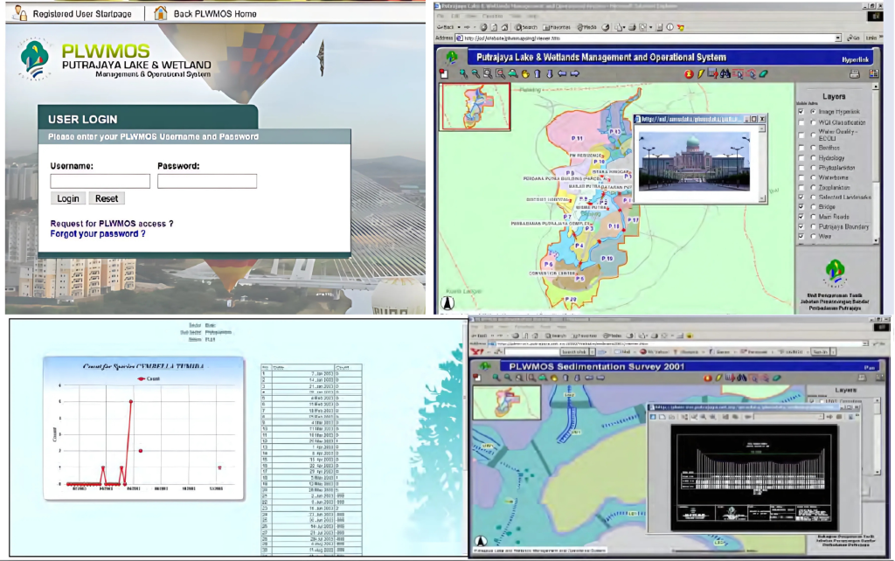Image resolution: width=895 pixels, height=561 pixels.
Task: Click the green eraser Clear Selection icon in Putrajaya viewer
Action: [763, 73]
